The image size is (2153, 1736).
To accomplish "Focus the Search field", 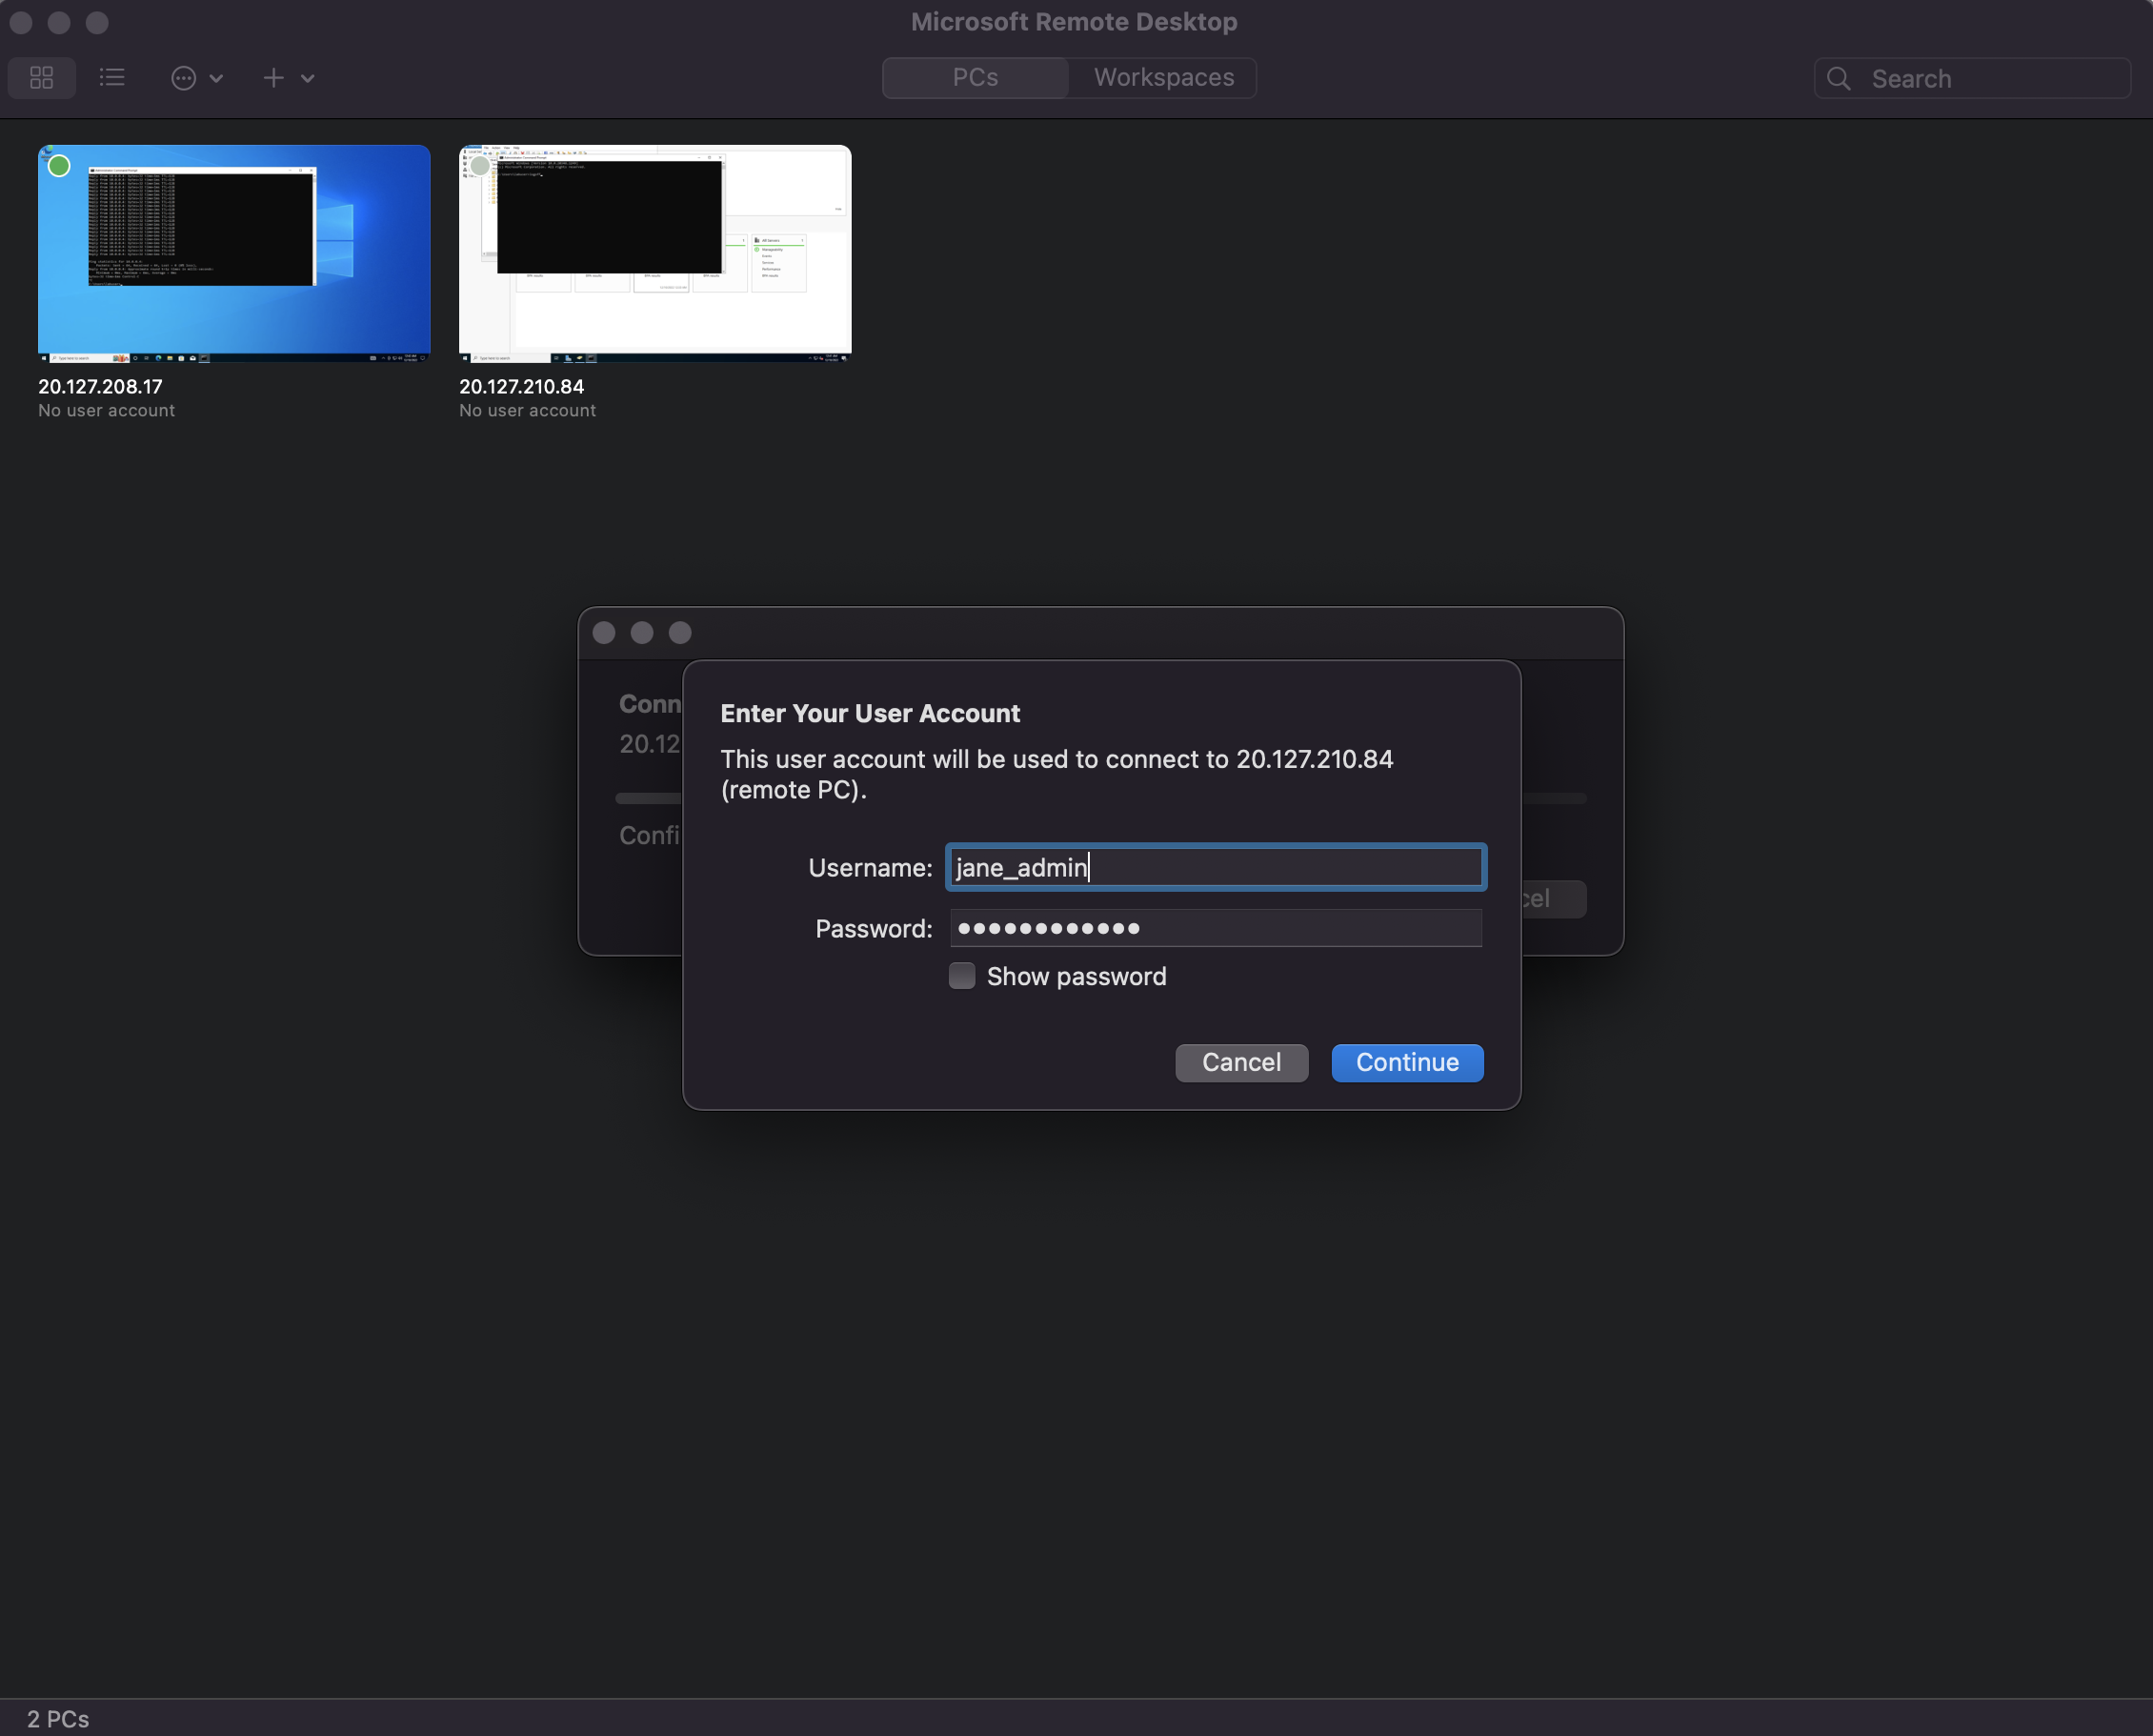I will click(1972, 78).
